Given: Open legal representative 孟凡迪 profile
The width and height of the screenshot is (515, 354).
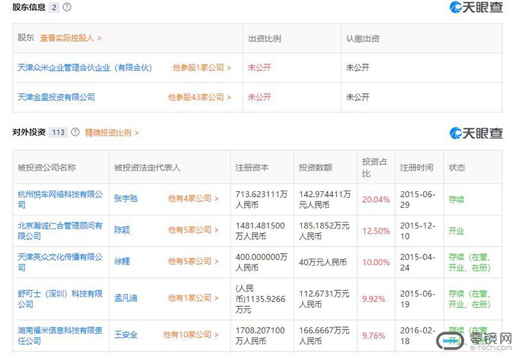Looking at the screenshot, I should (126, 298).
